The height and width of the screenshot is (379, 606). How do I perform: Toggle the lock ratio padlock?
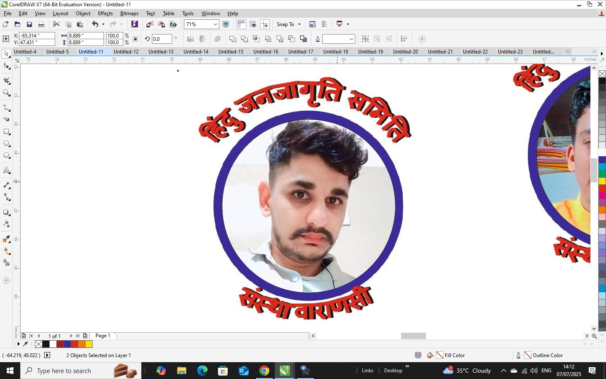click(x=135, y=39)
